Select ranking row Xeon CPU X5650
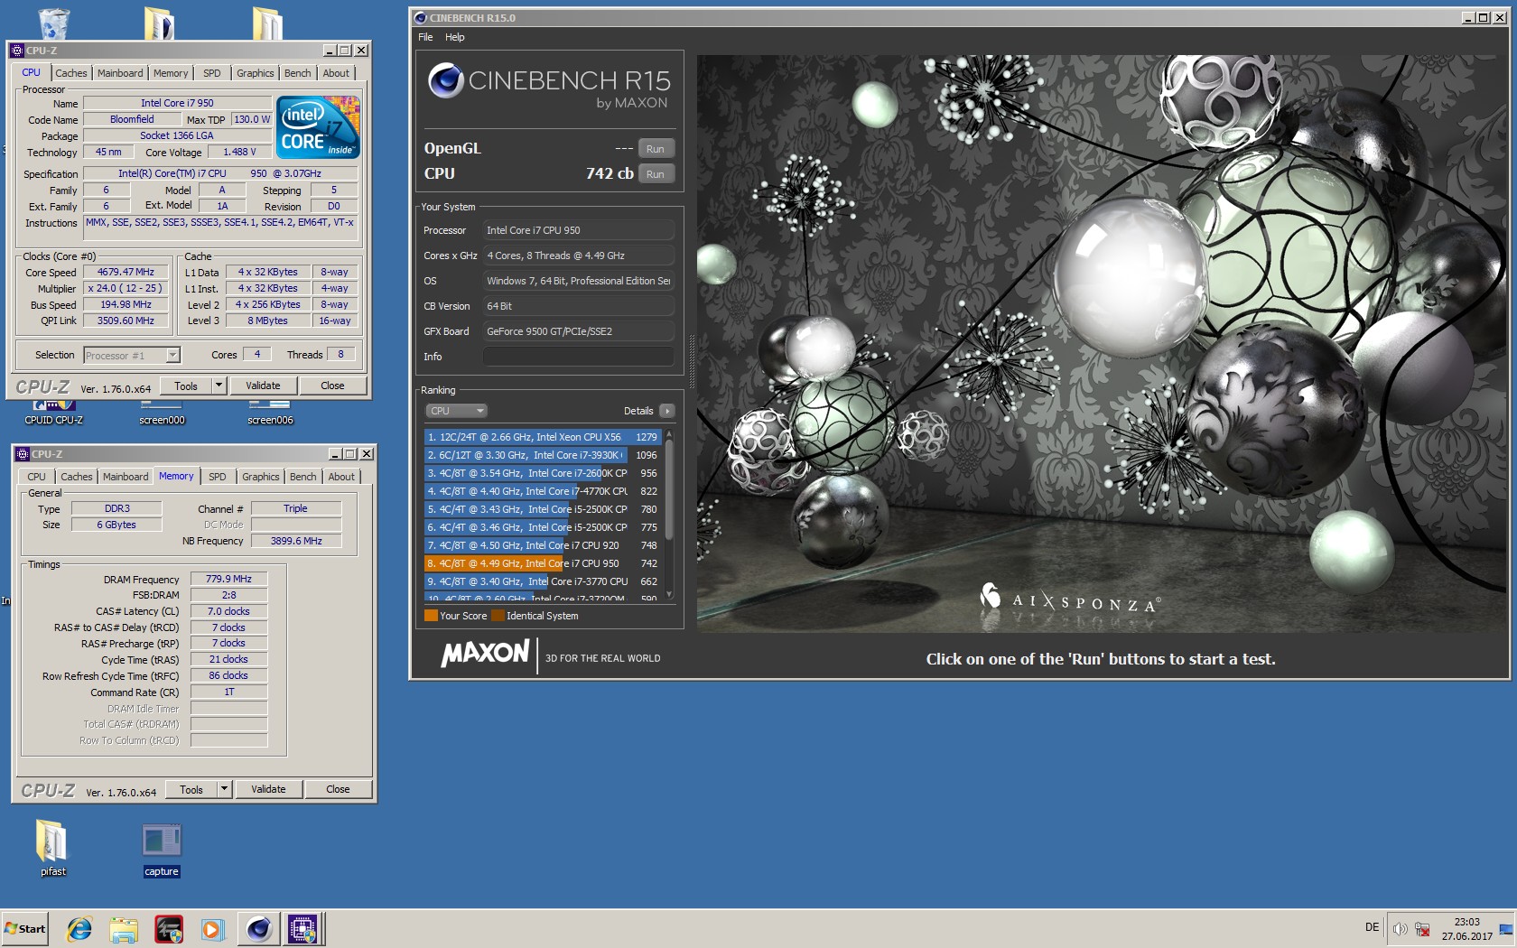This screenshot has height=948, width=1517. [544, 437]
